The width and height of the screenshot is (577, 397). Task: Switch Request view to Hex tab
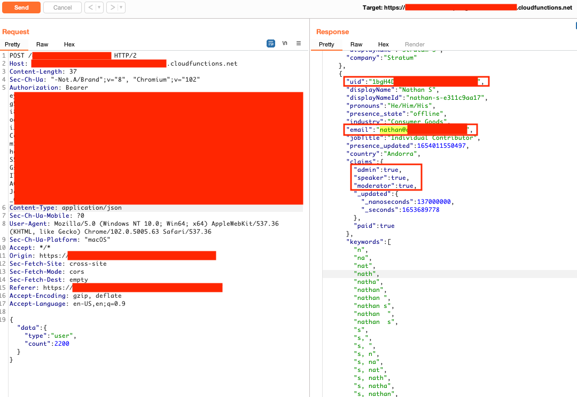(x=69, y=44)
